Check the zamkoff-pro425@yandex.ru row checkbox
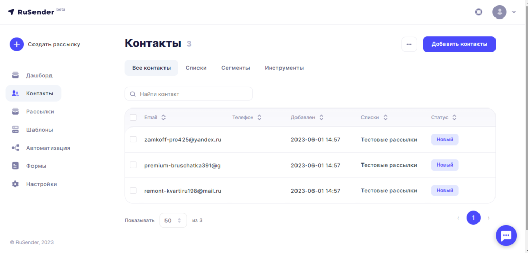The height and width of the screenshot is (253, 528). pos(133,139)
